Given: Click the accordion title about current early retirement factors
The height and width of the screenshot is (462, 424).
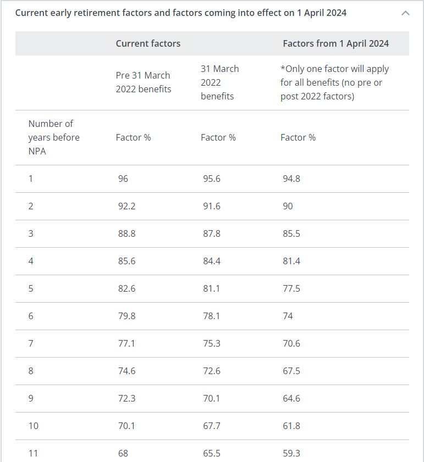Looking at the screenshot, I should [181, 13].
